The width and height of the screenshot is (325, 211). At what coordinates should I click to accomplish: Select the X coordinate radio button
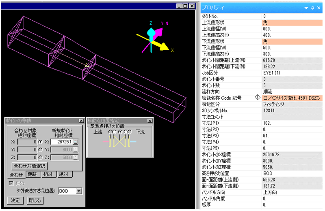click(x=40, y=142)
